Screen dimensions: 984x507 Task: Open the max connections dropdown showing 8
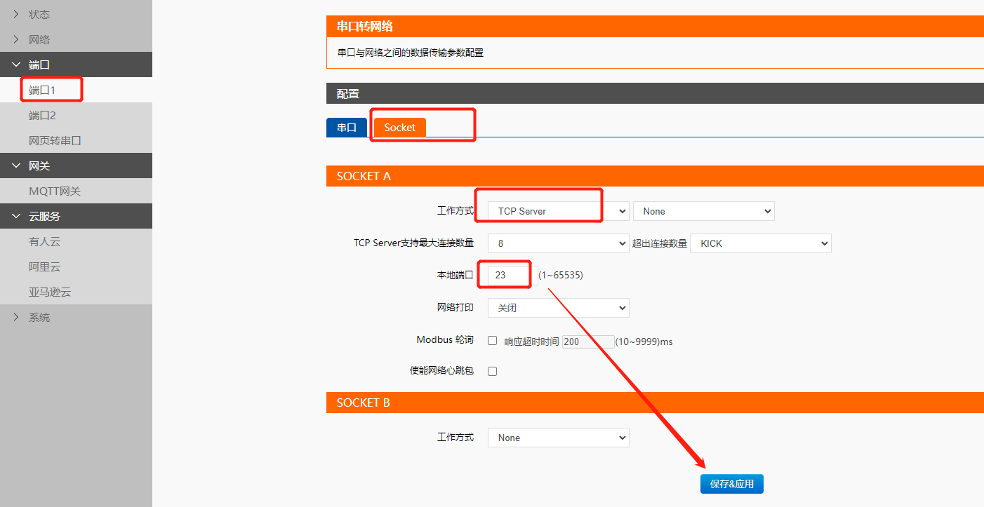click(558, 243)
